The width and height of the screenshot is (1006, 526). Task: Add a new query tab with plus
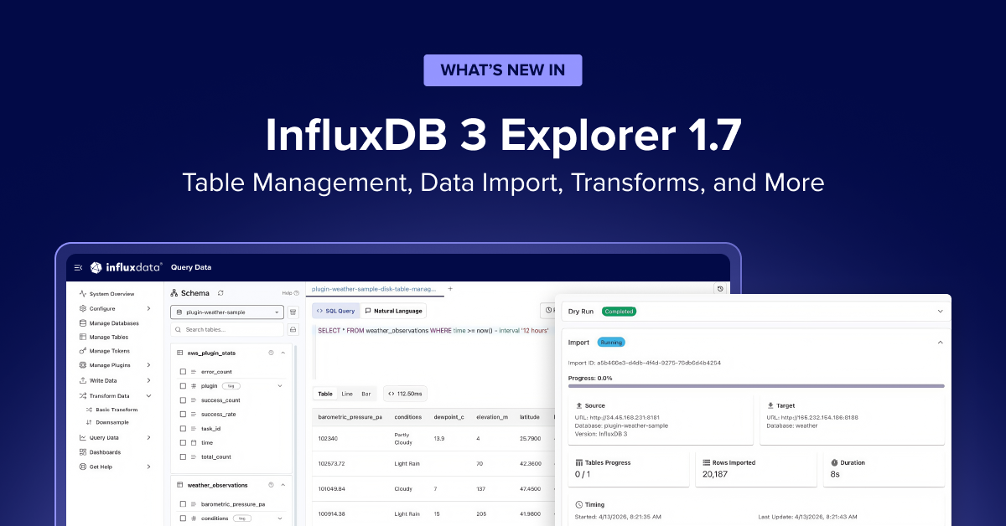coord(450,288)
